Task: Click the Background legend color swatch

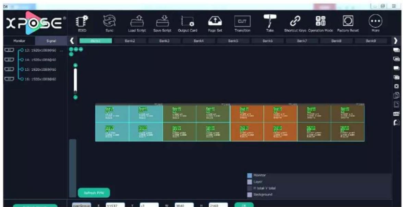Action: pyautogui.click(x=249, y=195)
